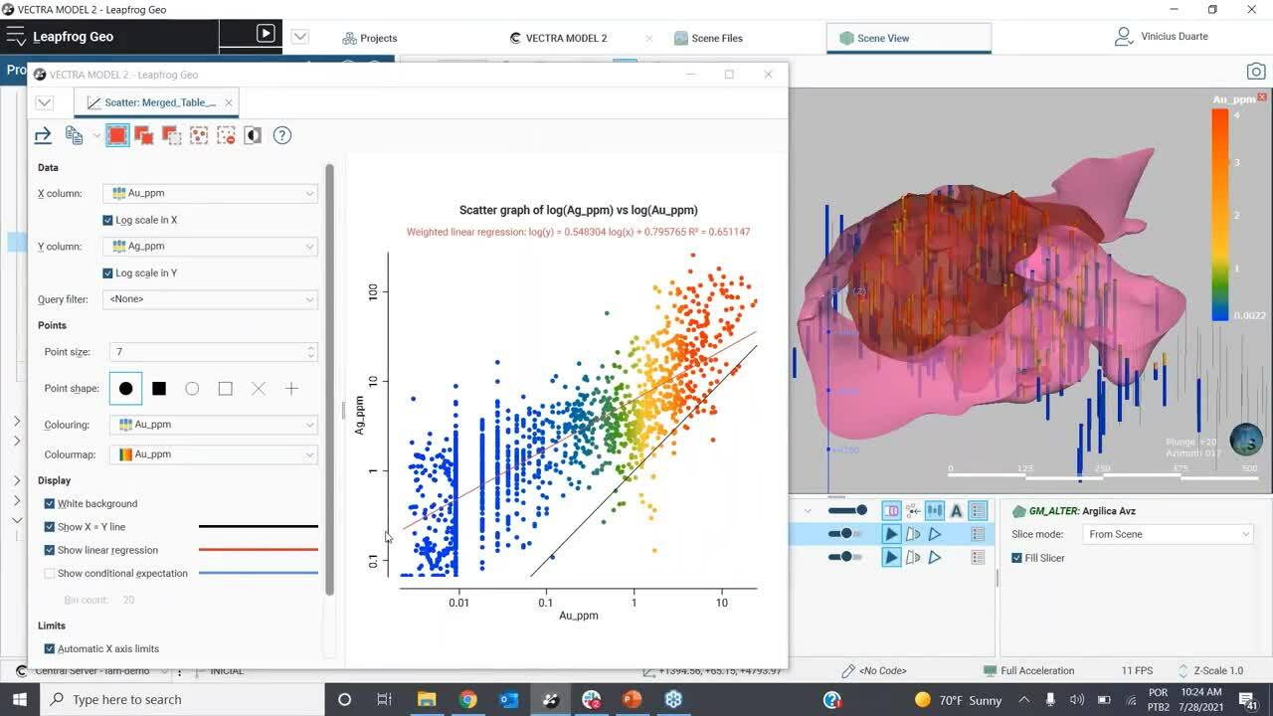The width and height of the screenshot is (1273, 716).
Task: Click the text label 'A' icon in shape list
Action: (956, 510)
